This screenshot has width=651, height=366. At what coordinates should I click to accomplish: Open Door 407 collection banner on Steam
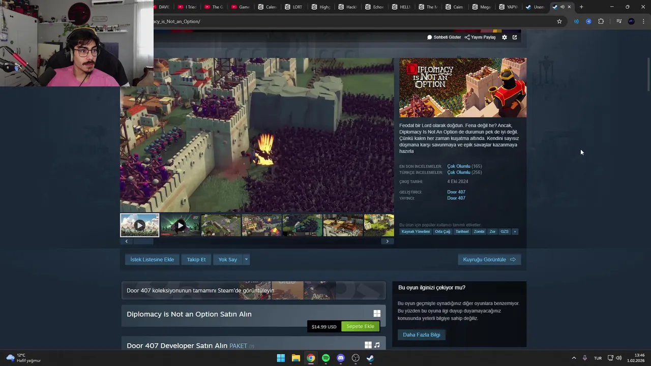253,291
